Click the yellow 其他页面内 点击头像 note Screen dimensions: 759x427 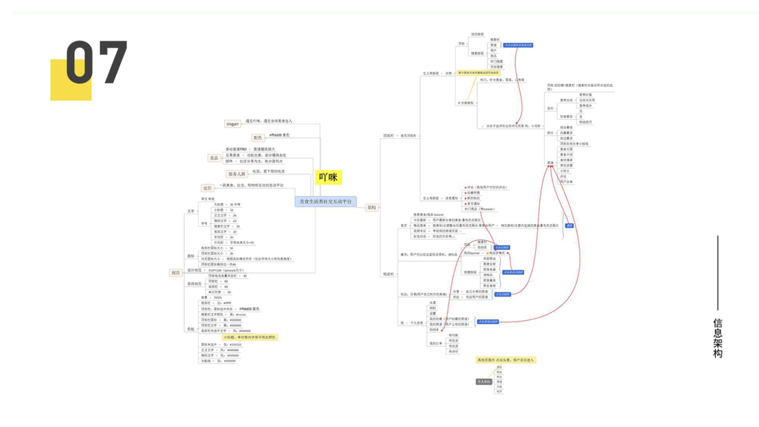pyautogui.click(x=505, y=360)
